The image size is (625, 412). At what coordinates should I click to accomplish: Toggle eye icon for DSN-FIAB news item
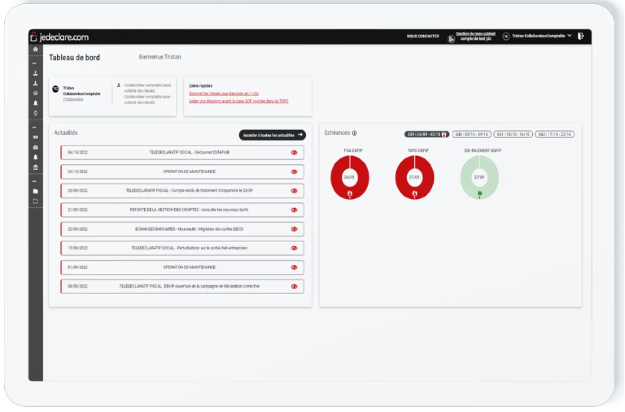coord(294,153)
